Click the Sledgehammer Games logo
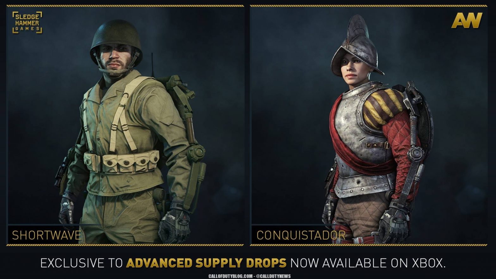The height and width of the screenshot is (279, 496). point(27,22)
